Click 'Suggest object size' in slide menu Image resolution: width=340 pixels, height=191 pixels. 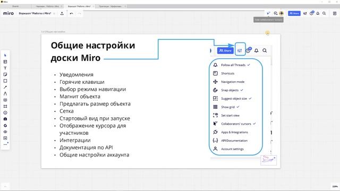pyautogui.click(x=234, y=99)
